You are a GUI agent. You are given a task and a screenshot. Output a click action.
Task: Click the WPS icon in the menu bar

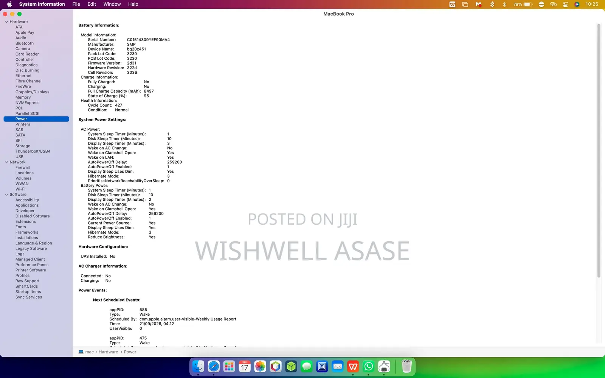(x=452, y=4)
